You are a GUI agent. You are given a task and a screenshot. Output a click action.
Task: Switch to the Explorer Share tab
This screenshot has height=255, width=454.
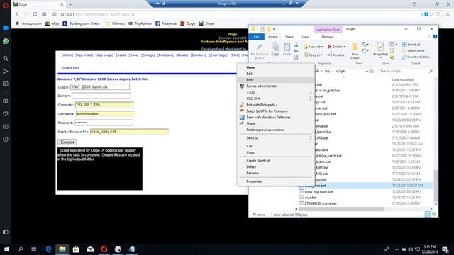click(289, 37)
